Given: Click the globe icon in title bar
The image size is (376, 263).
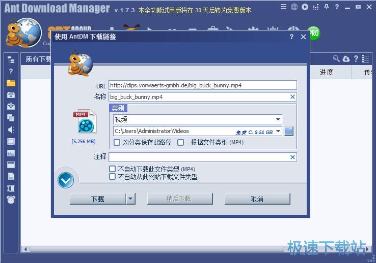Looking at the screenshot, I should tap(294, 7).
